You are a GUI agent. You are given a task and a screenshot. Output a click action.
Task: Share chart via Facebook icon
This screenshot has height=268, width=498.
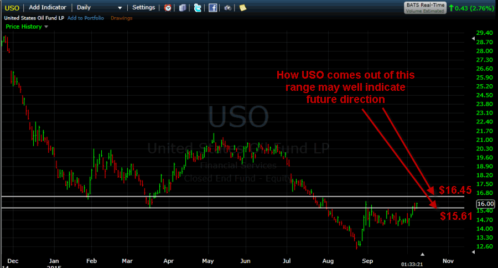[x=213, y=8]
